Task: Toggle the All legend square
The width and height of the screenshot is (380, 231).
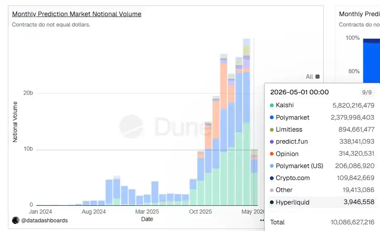Action: click(317, 77)
